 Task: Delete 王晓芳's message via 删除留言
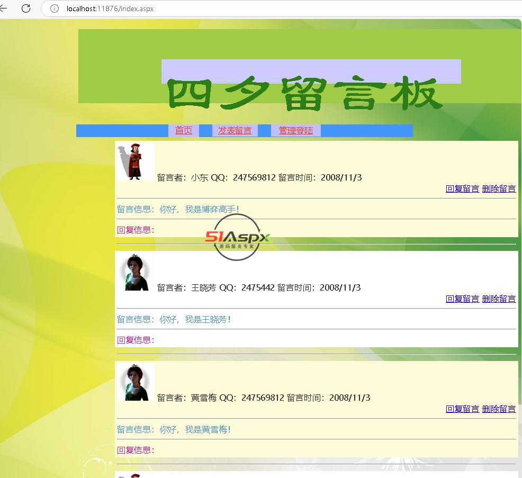(x=499, y=299)
